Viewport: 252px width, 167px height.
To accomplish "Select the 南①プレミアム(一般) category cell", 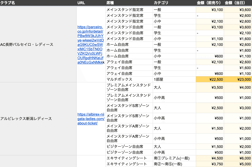I will [174, 158].
